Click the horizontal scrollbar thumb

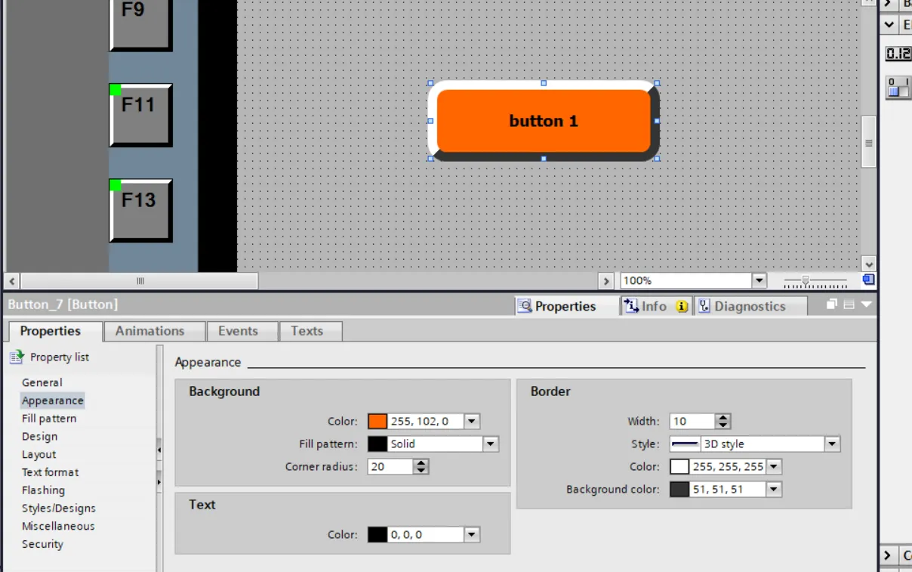click(140, 281)
